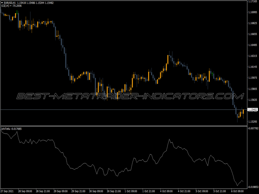Click the 27 Sep 2021 time label
The image size is (259, 194).
pos(7,191)
